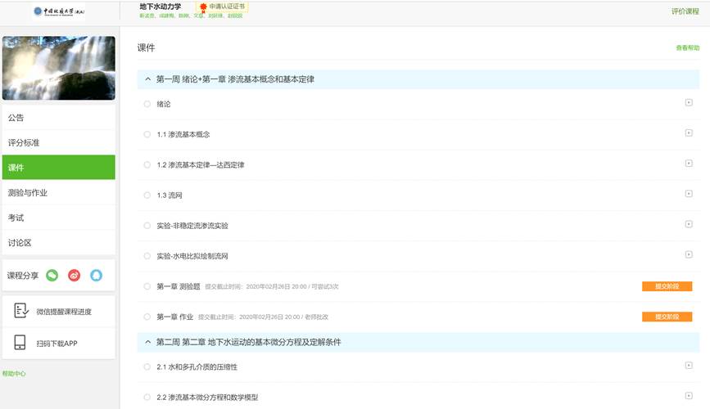This screenshot has height=409, width=710.
Task: Click the WeChat share icon
Action: pyautogui.click(x=52, y=276)
